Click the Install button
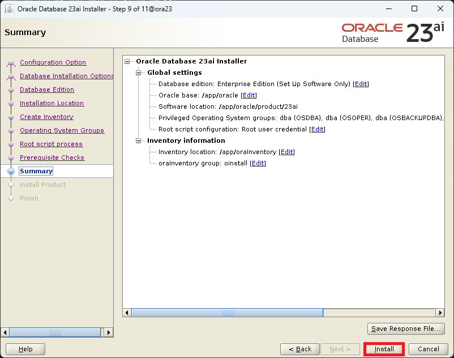 click(384, 349)
